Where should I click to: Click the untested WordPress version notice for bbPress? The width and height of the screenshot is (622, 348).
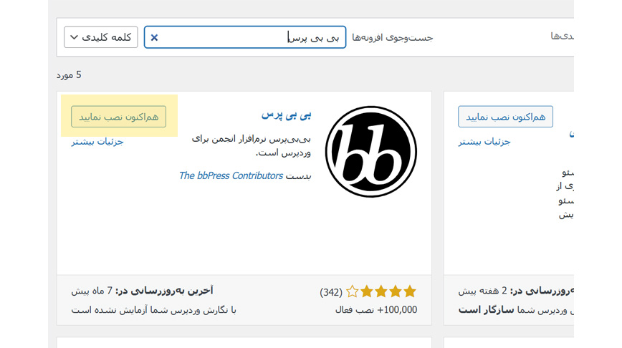click(153, 310)
